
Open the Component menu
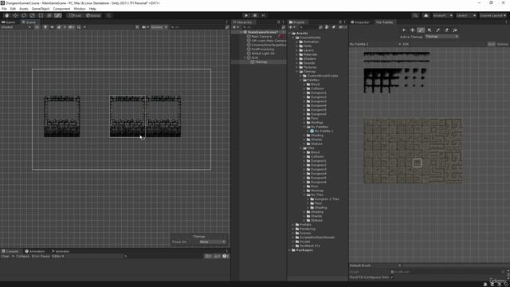coord(61,9)
